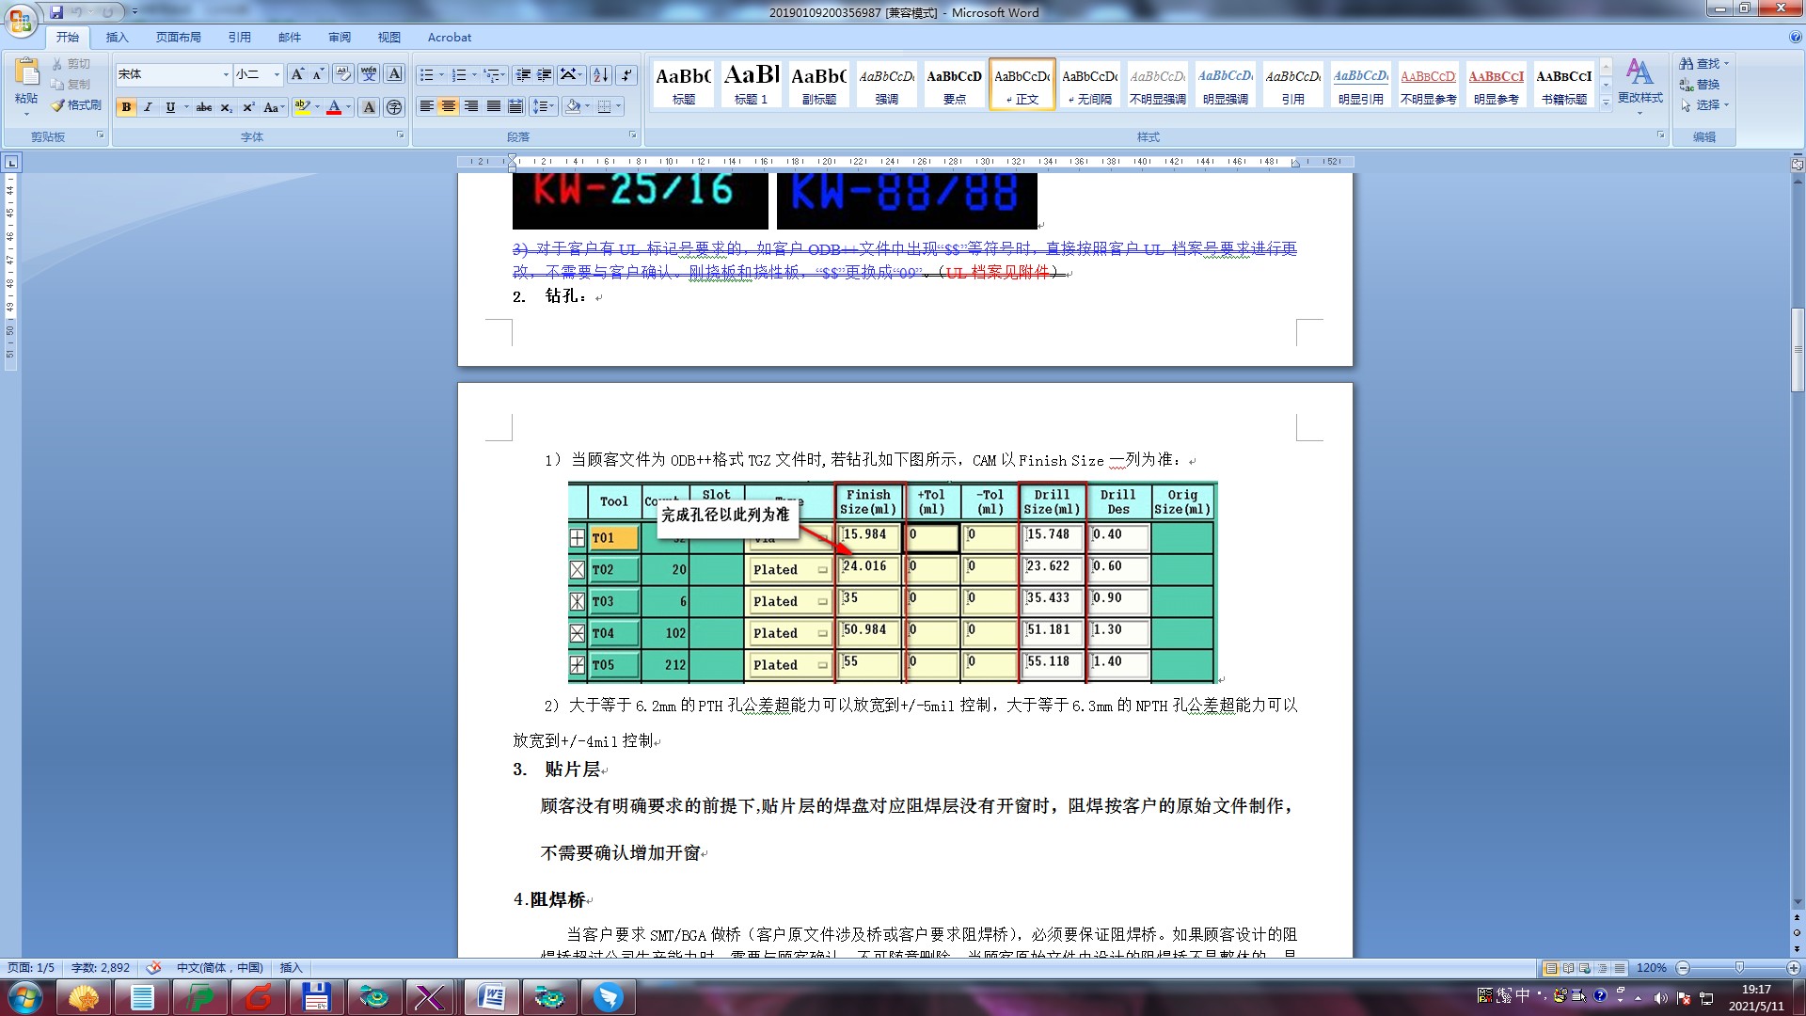Open the font name dropdown
The height and width of the screenshot is (1016, 1806).
click(226, 74)
